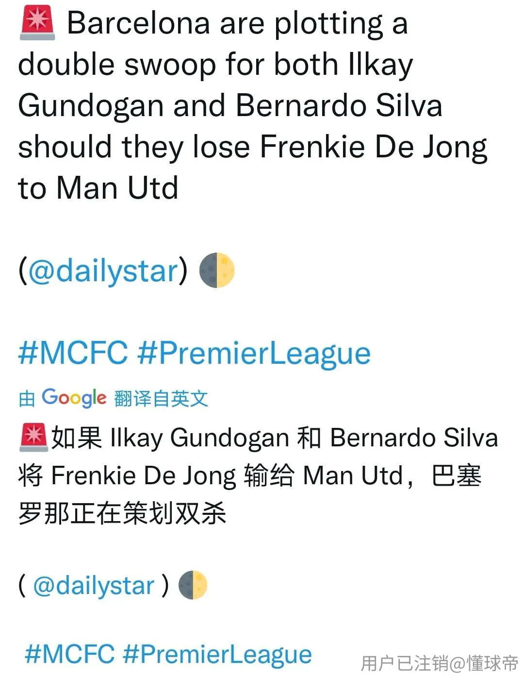Open the #MCFC hashtag in the translation
524x678 pixels.
(70, 654)
